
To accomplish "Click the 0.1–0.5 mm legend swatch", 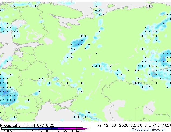I will [5, 128].
